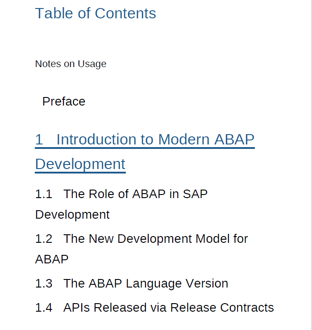Open the Chapter 1 Introduction to Modern ABAP link
This screenshot has height=330, width=312.
(145, 140)
